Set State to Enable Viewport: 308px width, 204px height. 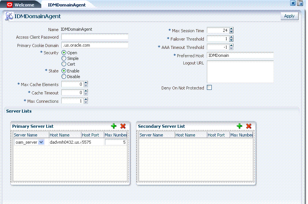coord(64,71)
